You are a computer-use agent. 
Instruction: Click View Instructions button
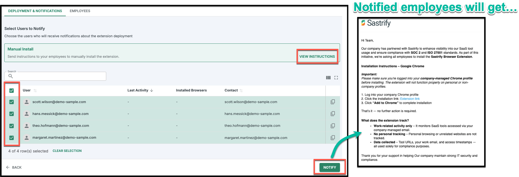pos(317,56)
